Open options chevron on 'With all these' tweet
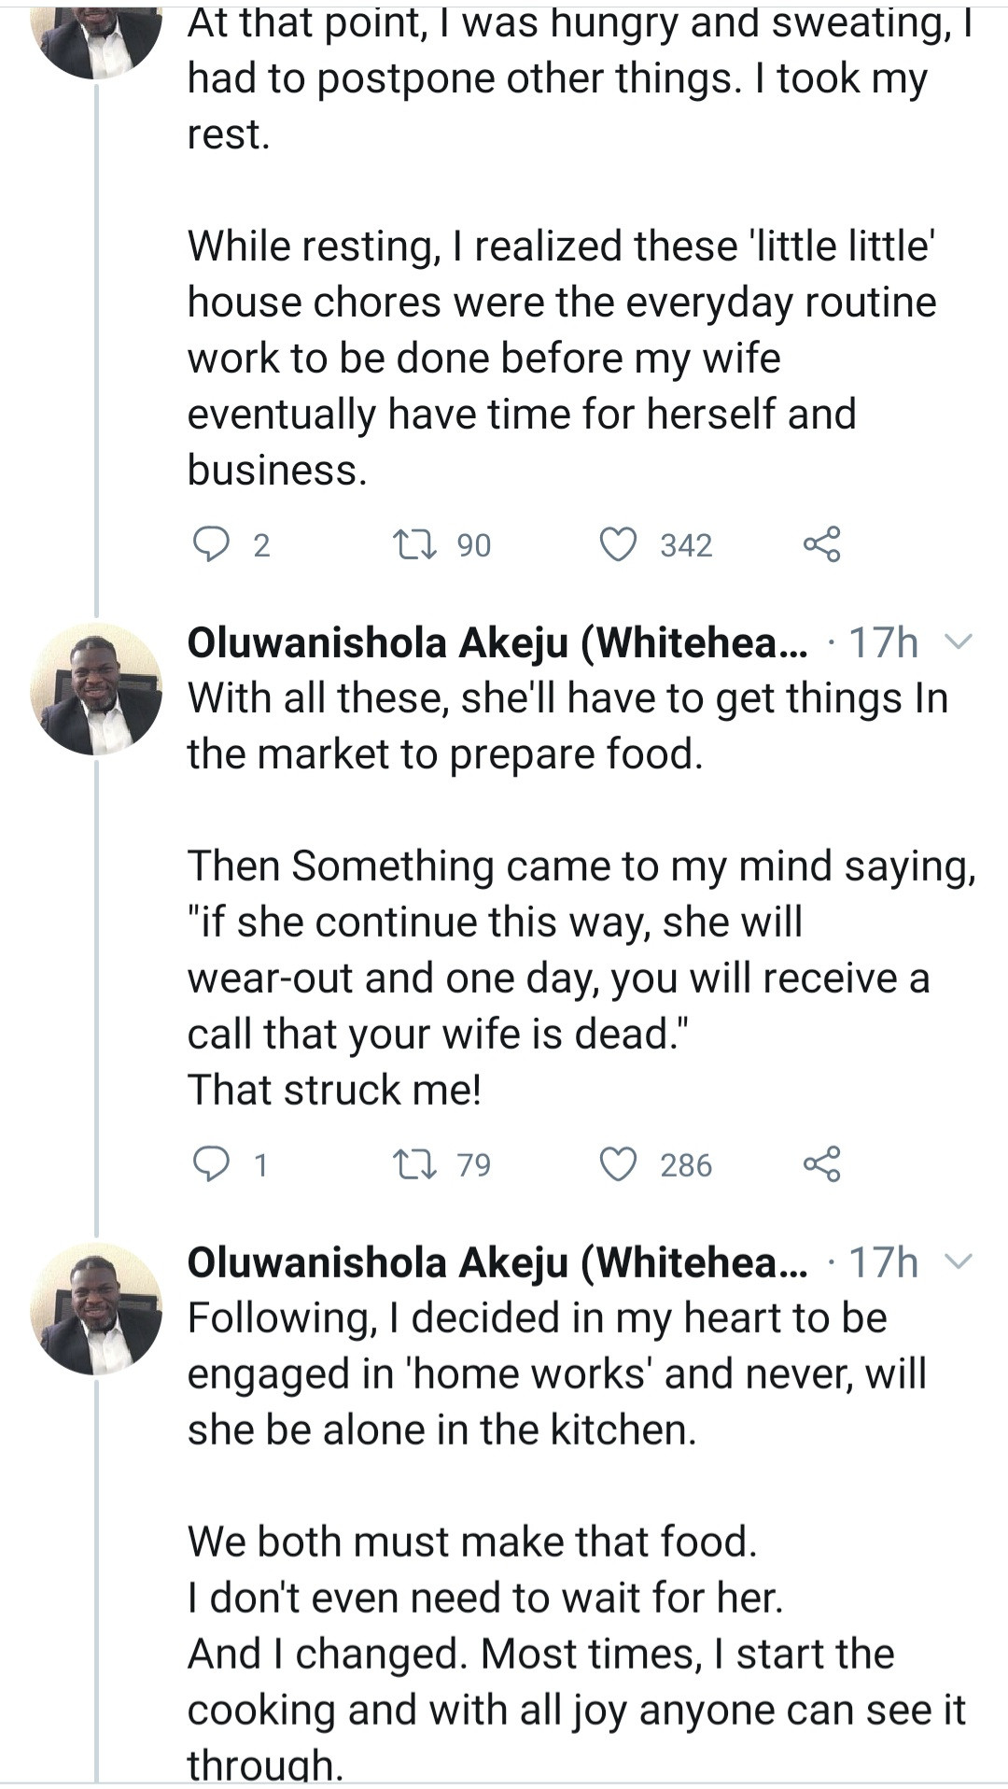1008x1789 pixels. 959,642
